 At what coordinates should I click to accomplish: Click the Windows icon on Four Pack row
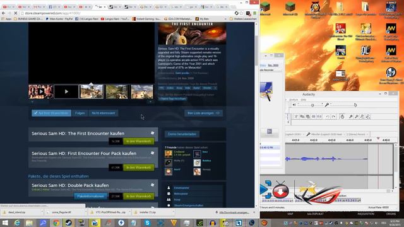coord(152,153)
